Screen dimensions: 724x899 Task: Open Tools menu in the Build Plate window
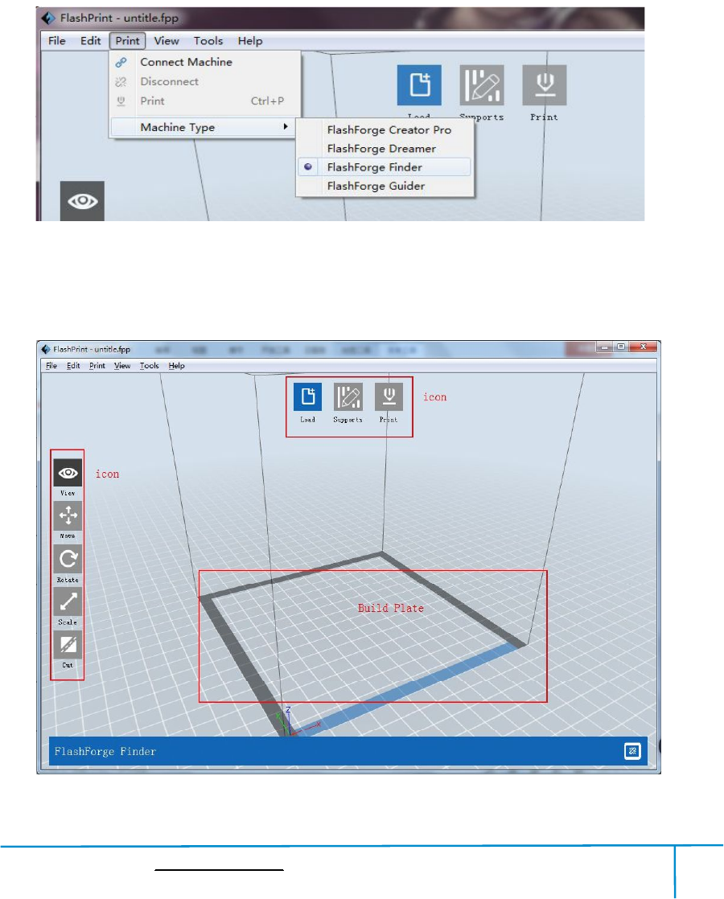[x=149, y=366]
